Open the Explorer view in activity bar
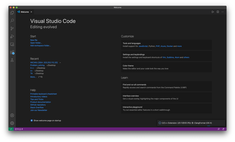This screenshot has width=235, height=142. tap(12, 13)
